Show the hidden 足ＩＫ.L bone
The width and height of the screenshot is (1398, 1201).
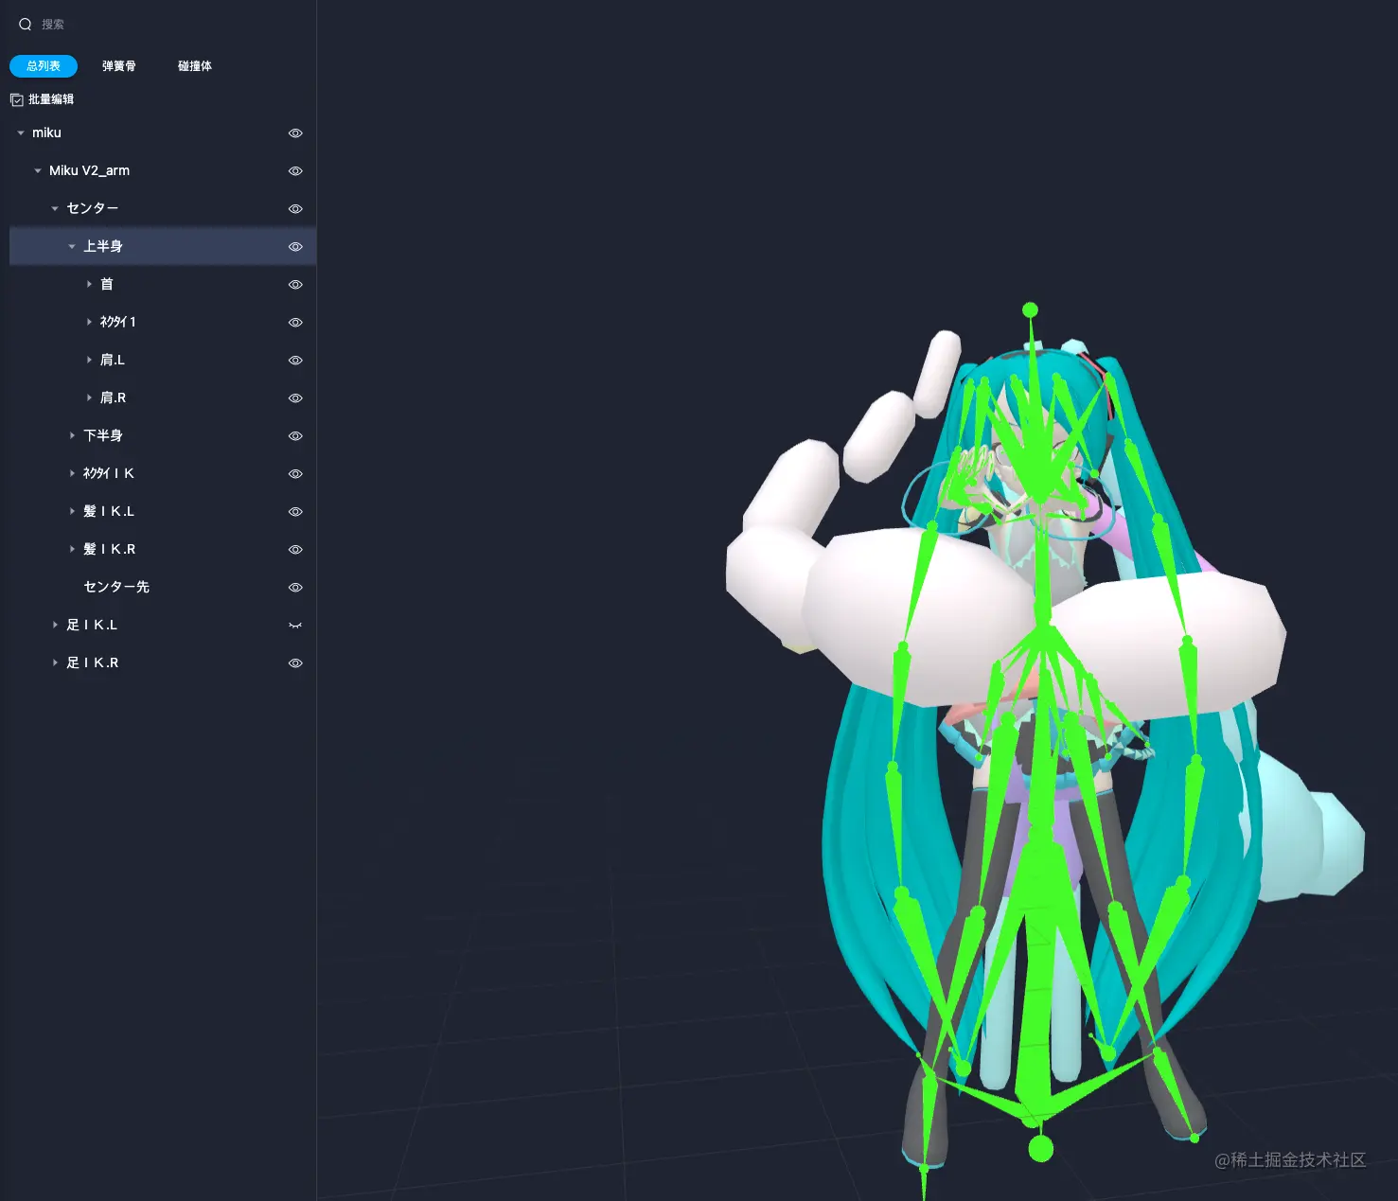[x=295, y=626]
